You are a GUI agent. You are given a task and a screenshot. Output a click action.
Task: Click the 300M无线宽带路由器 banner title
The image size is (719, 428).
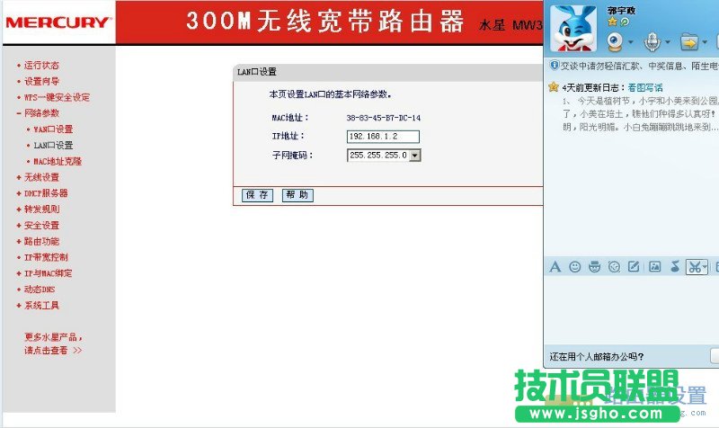324,22
